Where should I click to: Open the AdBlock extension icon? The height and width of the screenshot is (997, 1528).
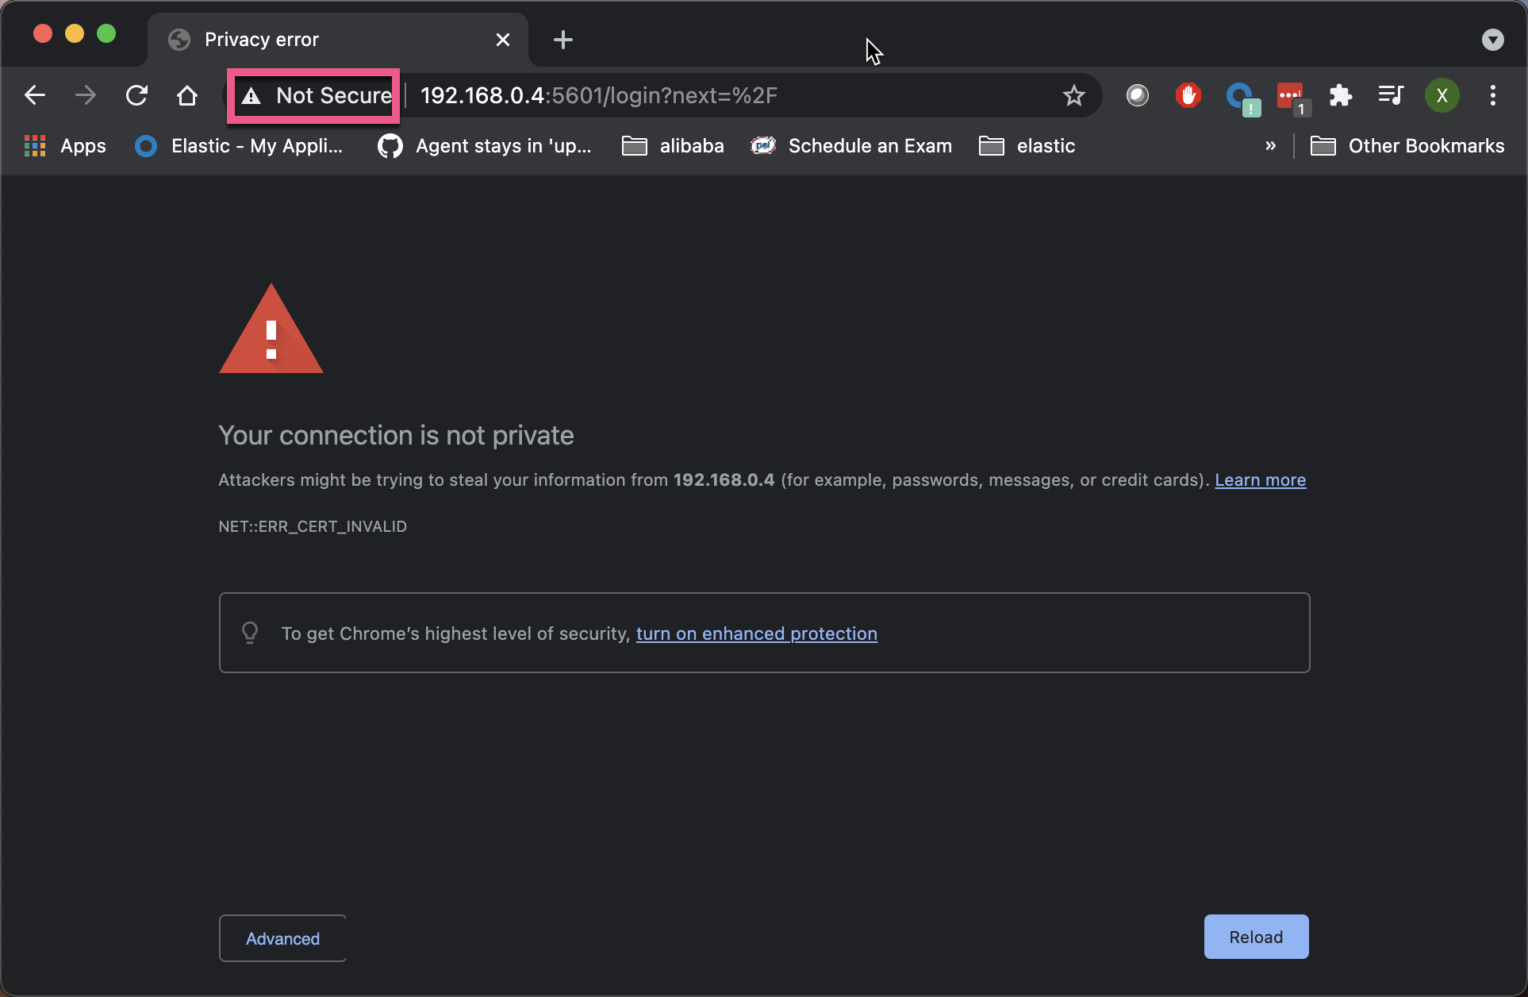[1188, 95]
